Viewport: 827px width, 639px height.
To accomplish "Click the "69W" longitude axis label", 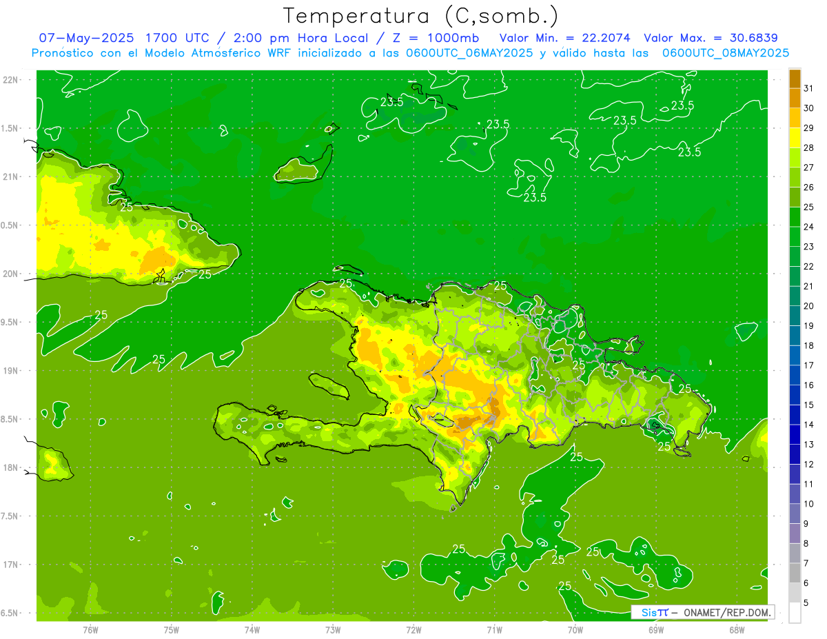I will [x=656, y=630].
